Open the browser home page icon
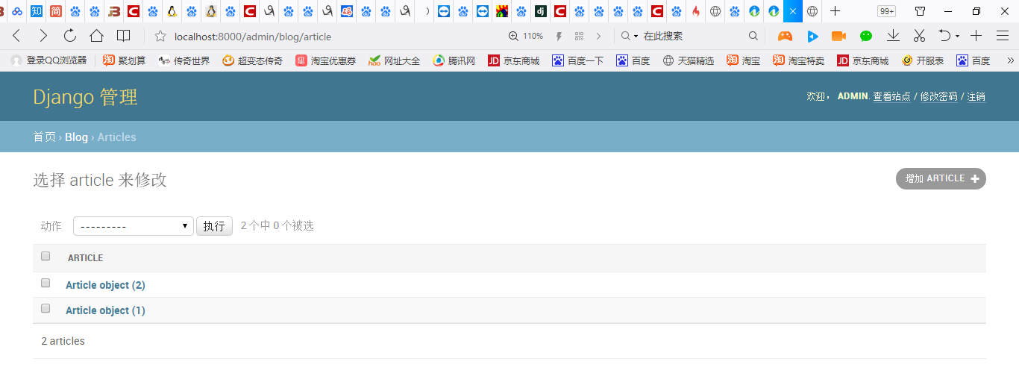 (96, 36)
